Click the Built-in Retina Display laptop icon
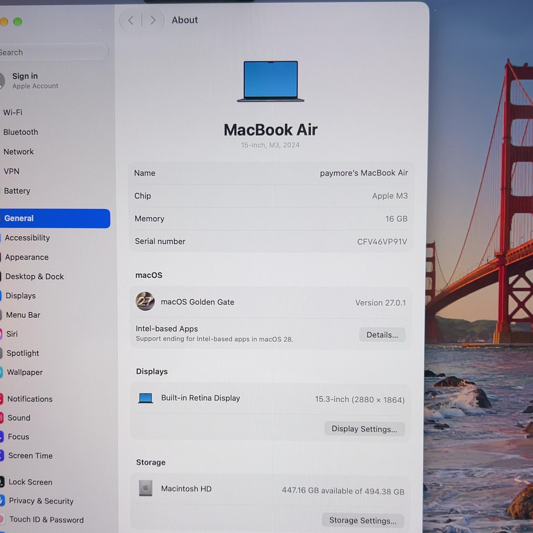The width and height of the screenshot is (533, 533). 146,398
